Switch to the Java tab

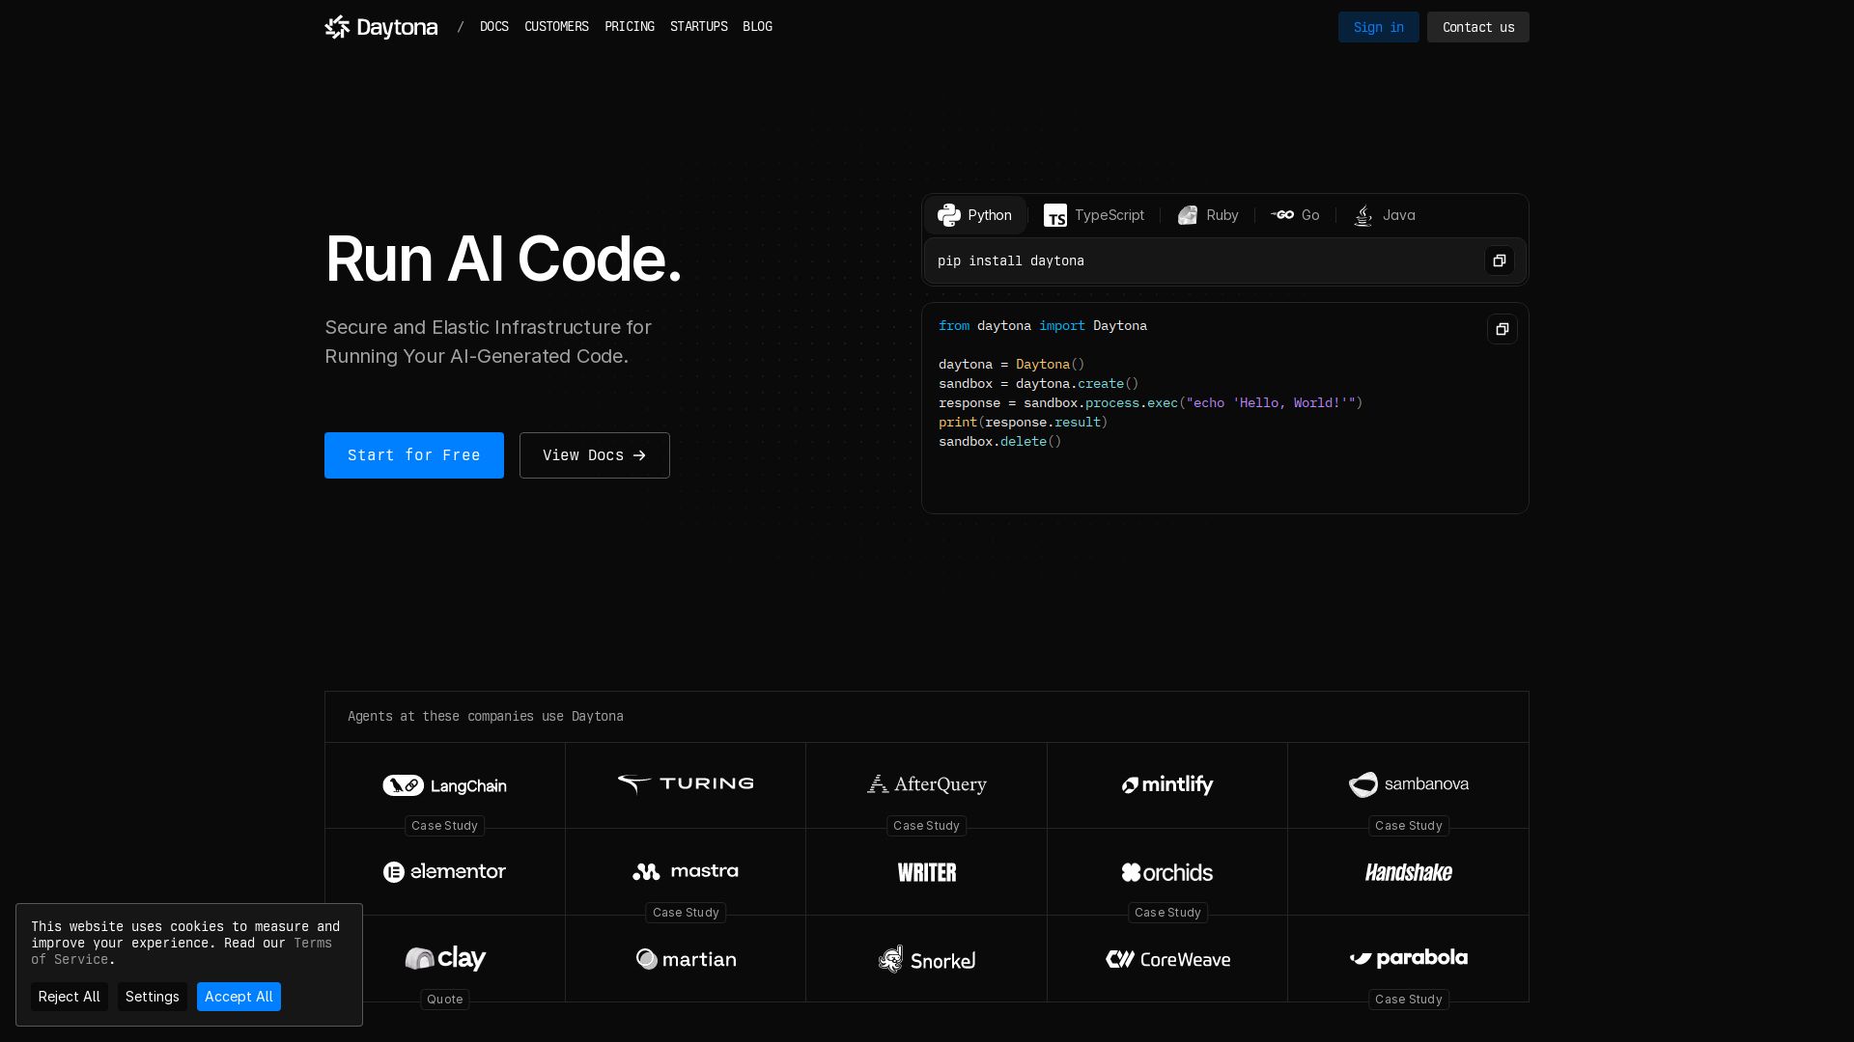click(1384, 215)
